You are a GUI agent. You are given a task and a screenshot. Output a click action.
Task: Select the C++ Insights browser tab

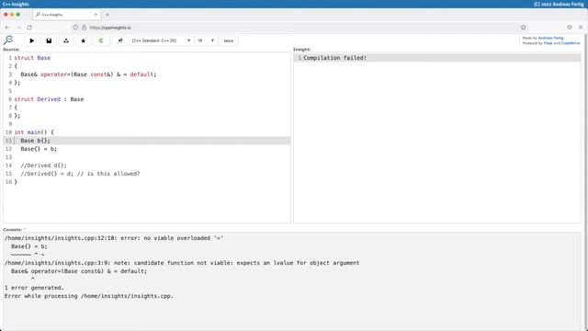tap(67, 15)
